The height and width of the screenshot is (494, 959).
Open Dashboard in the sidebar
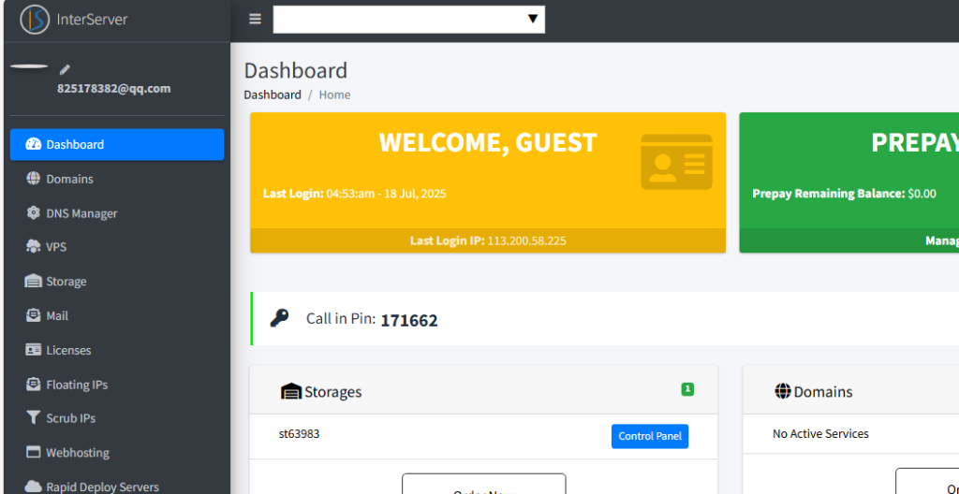pyautogui.click(x=117, y=144)
